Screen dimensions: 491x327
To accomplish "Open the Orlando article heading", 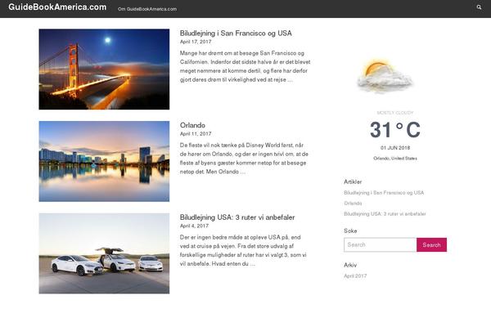I will 192,125.
